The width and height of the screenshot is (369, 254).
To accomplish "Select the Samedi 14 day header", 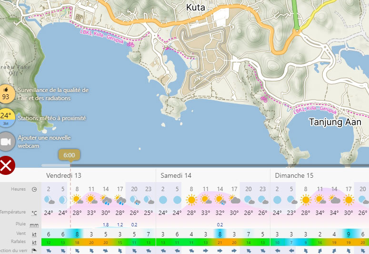I will tap(176, 175).
